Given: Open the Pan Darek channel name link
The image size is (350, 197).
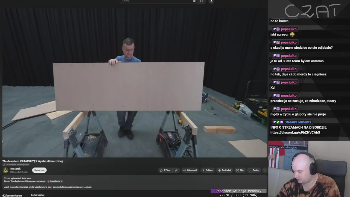Looking at the screenshot, I should 15,169.
